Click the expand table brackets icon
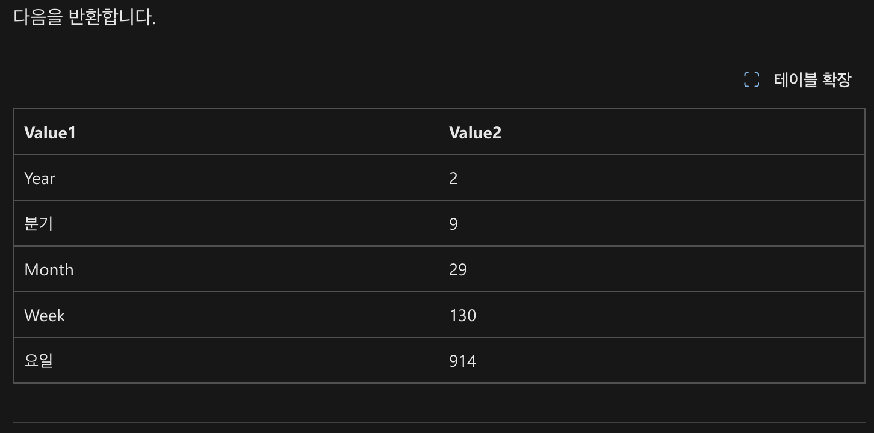This screenshot has height=433, width=874. [751, 79]
